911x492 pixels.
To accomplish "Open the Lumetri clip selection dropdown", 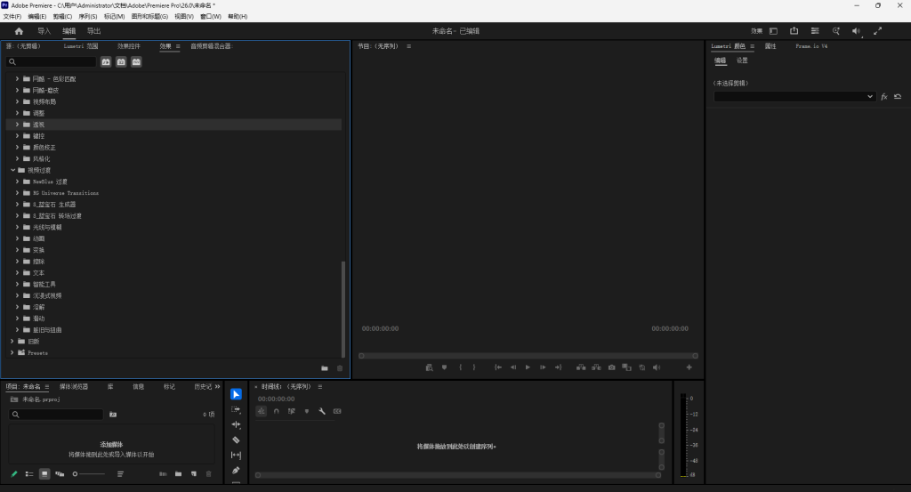I will pyautogui.click(x=794, y=96).
